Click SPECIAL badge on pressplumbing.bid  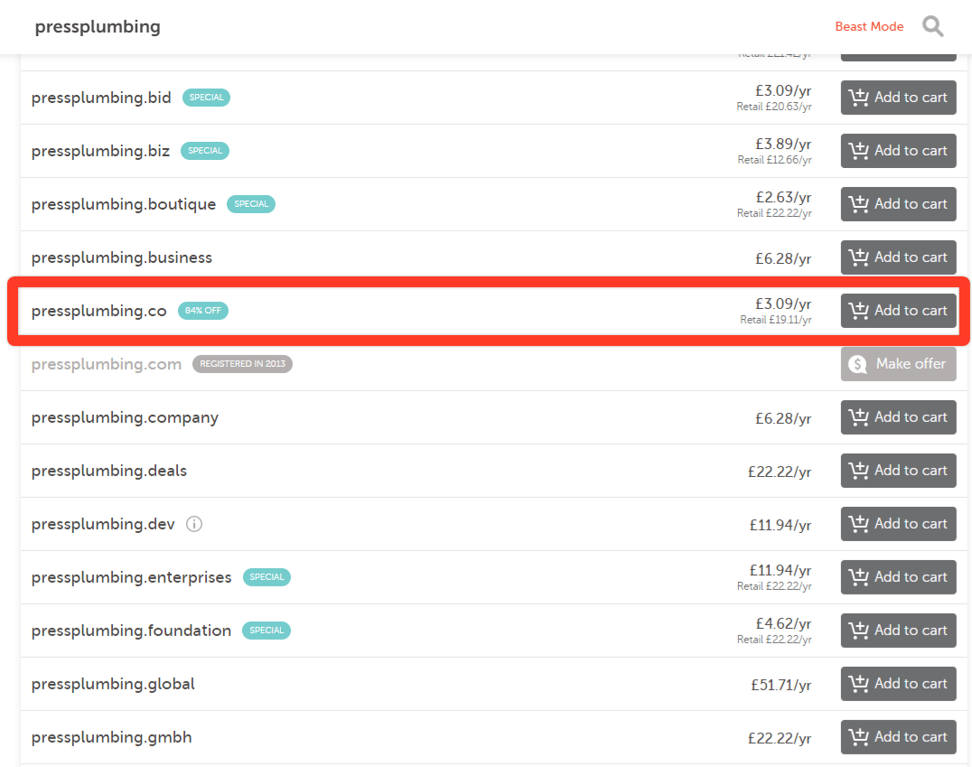(207, 98)
